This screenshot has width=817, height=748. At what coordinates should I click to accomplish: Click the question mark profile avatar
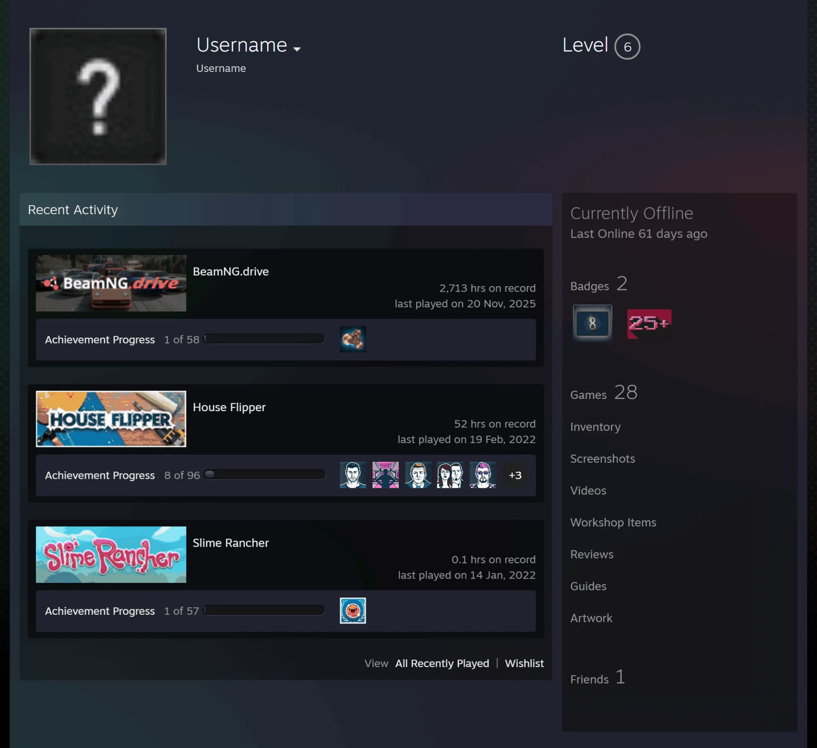point(98,96)
